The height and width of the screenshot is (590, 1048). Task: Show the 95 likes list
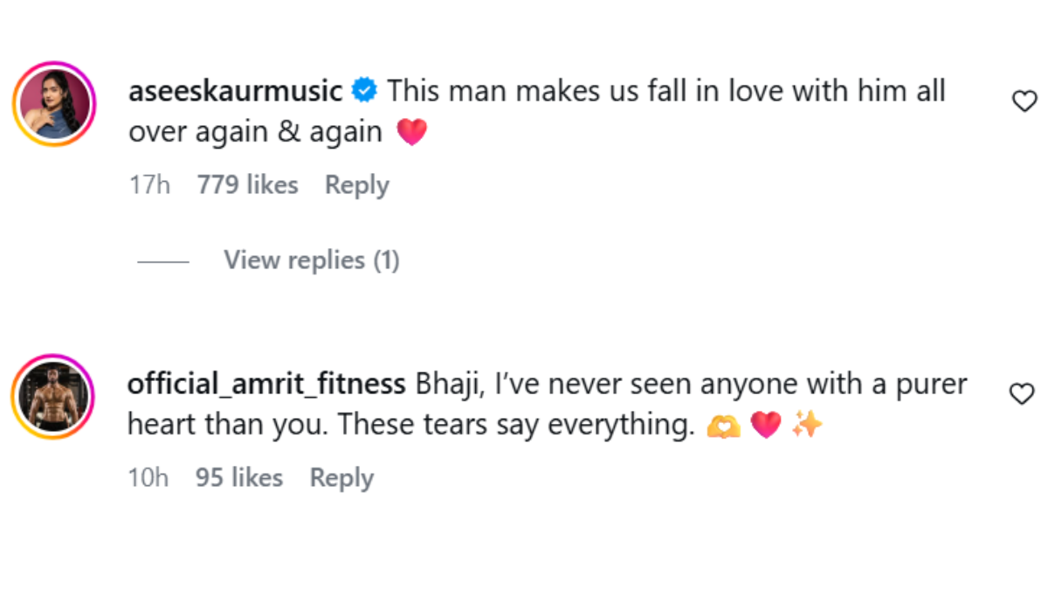(239, 478)
